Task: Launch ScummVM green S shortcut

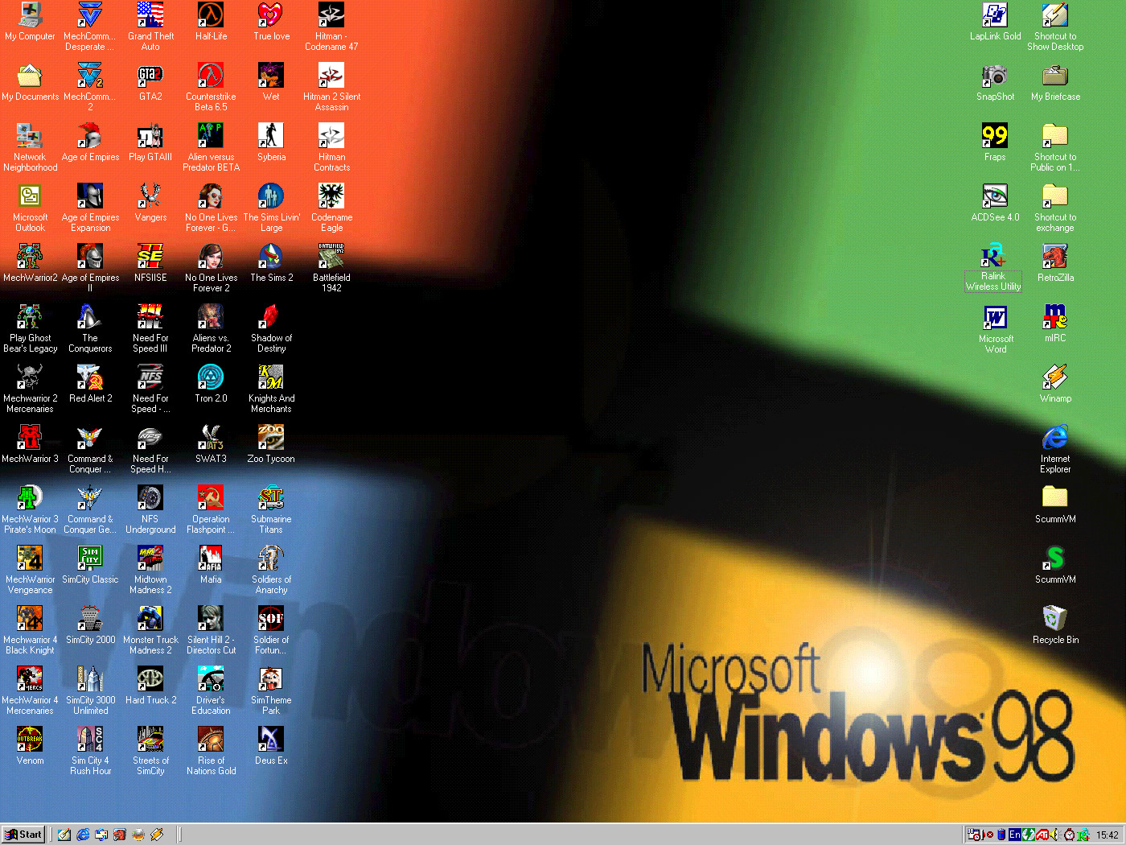Action: coord(1055,565)
